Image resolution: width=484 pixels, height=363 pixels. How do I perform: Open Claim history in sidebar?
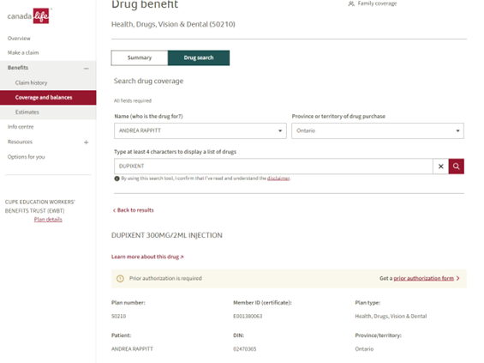[31, 82]
